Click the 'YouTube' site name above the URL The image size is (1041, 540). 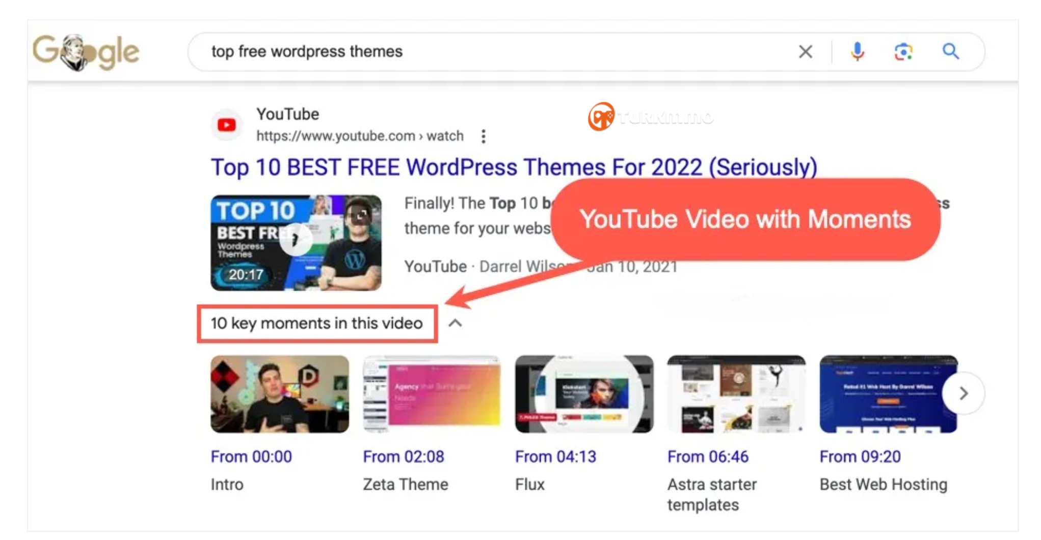tap(288, 114)
